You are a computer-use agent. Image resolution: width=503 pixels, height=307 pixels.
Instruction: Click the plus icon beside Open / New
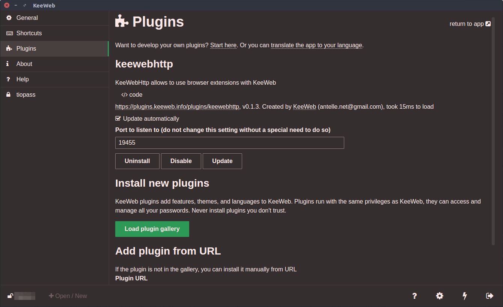coord(51,296)
